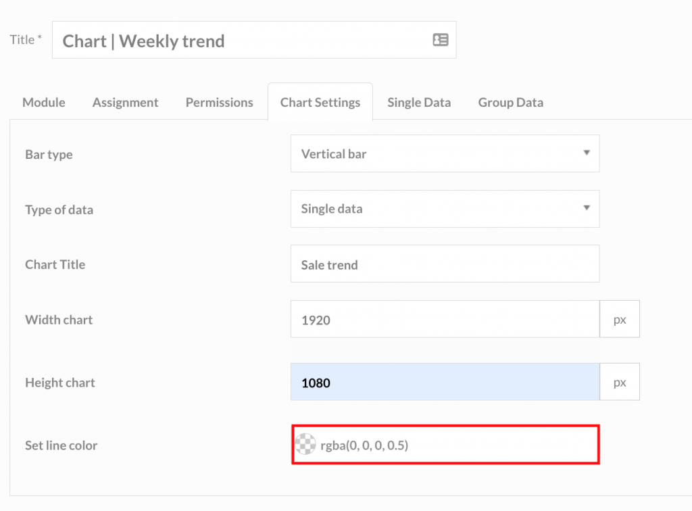The height and width of the screenshot is (511, 692).
Task: Focus the Title field reading Chart | Weekly trend
Action: [254, 40]
